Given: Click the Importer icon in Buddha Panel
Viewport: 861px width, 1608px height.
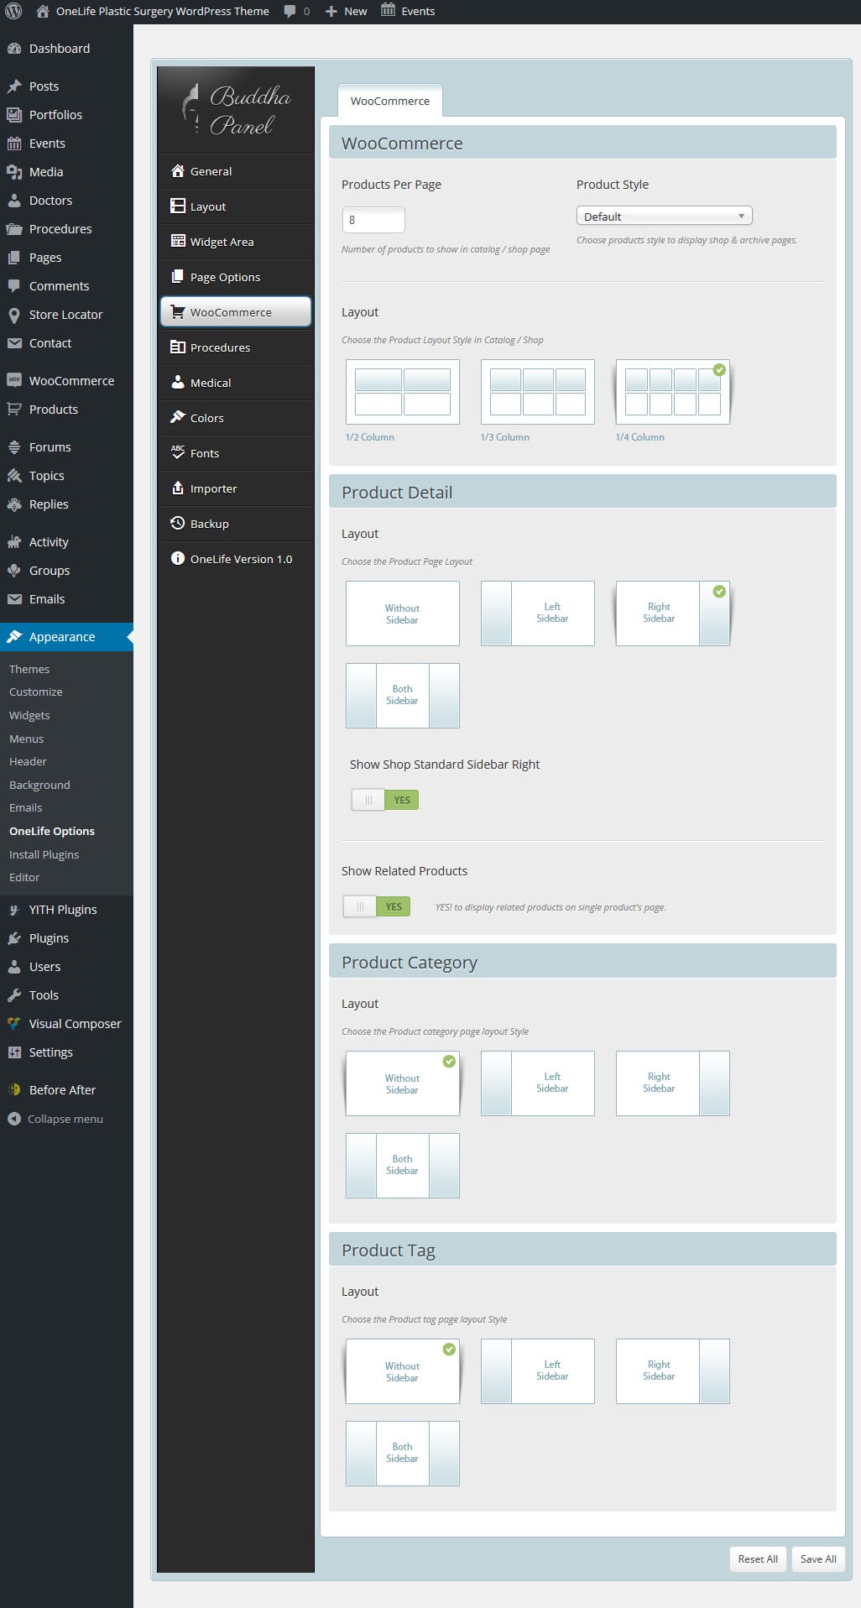Looking at the screenshot, I should point(177,488).
